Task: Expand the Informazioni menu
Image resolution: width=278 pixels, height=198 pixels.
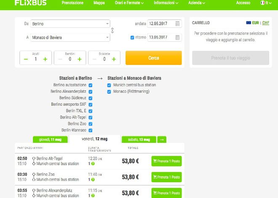Action: pos(166,3)
